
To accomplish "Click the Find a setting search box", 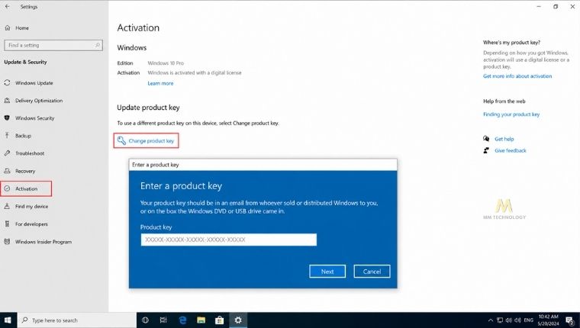I will coord(53,45).
